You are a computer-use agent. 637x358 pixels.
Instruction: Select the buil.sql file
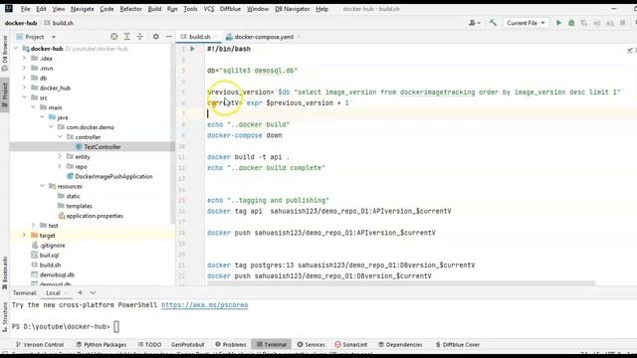coord(49,256)
